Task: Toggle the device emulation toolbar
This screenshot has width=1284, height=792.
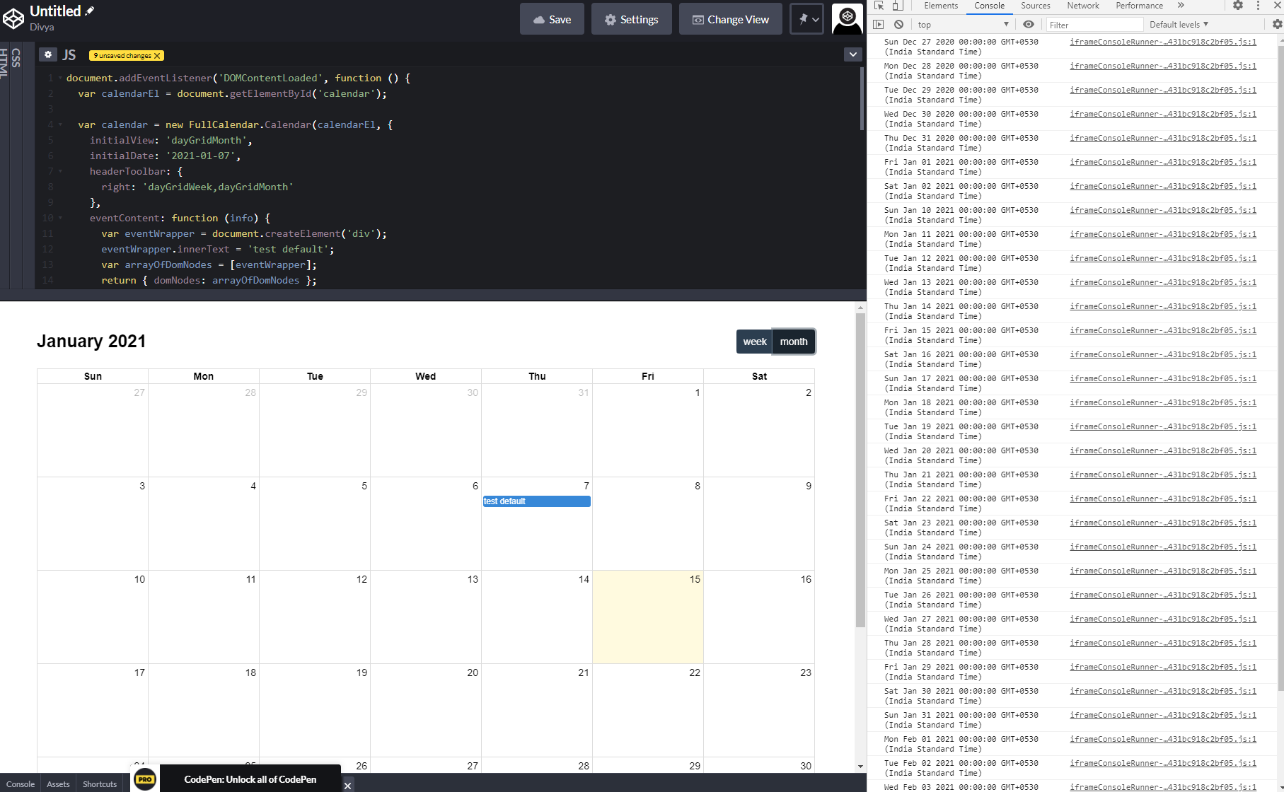Action: point(896,6)
